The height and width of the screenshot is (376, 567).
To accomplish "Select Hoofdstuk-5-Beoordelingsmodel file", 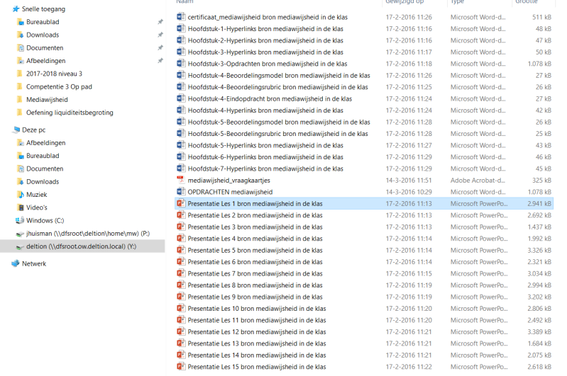I will click(279, 122).
